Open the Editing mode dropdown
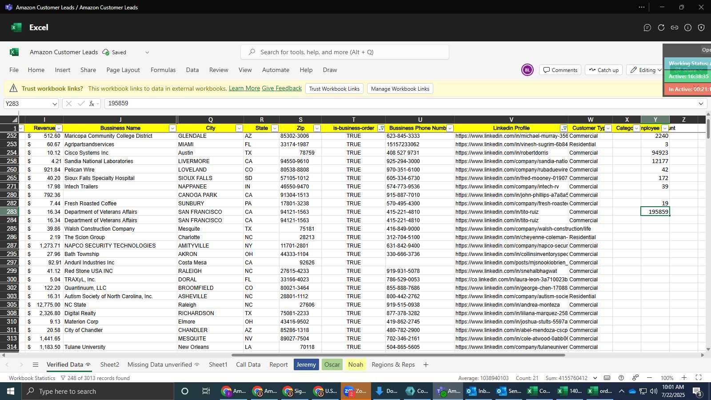Screen dimensions: 711x400 tap(646, 70)
